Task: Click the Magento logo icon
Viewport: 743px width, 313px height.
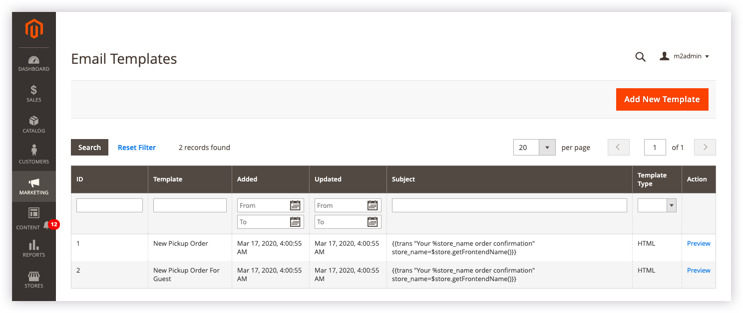Action: [34, 29]
